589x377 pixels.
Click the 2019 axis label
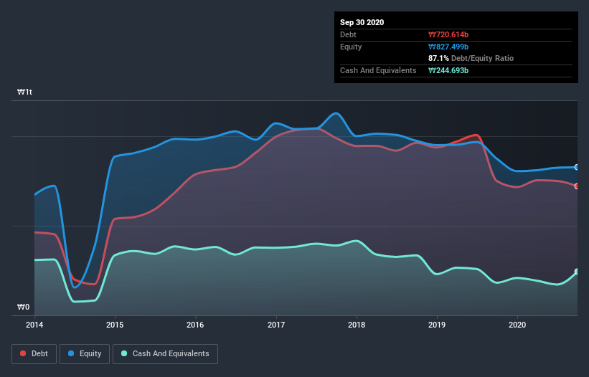(x=437, y=325)
